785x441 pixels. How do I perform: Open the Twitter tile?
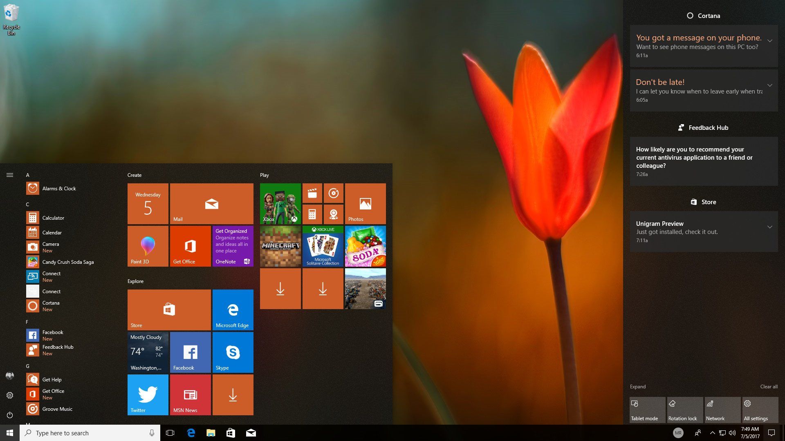point(148,395)
